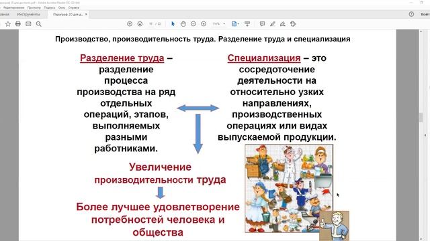Select the arrow Selection tool
The image size is (430, 241).
point(173,24)
